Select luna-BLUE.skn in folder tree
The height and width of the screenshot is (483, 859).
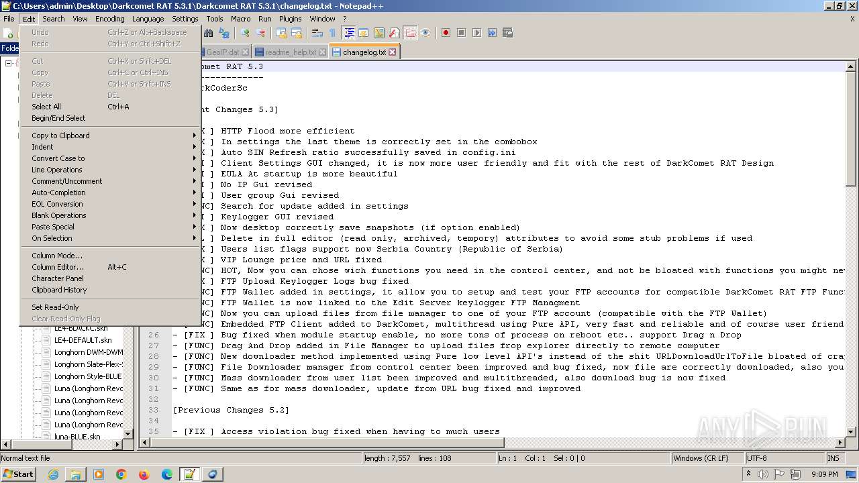pyautogui.click(x=77, y=437)
